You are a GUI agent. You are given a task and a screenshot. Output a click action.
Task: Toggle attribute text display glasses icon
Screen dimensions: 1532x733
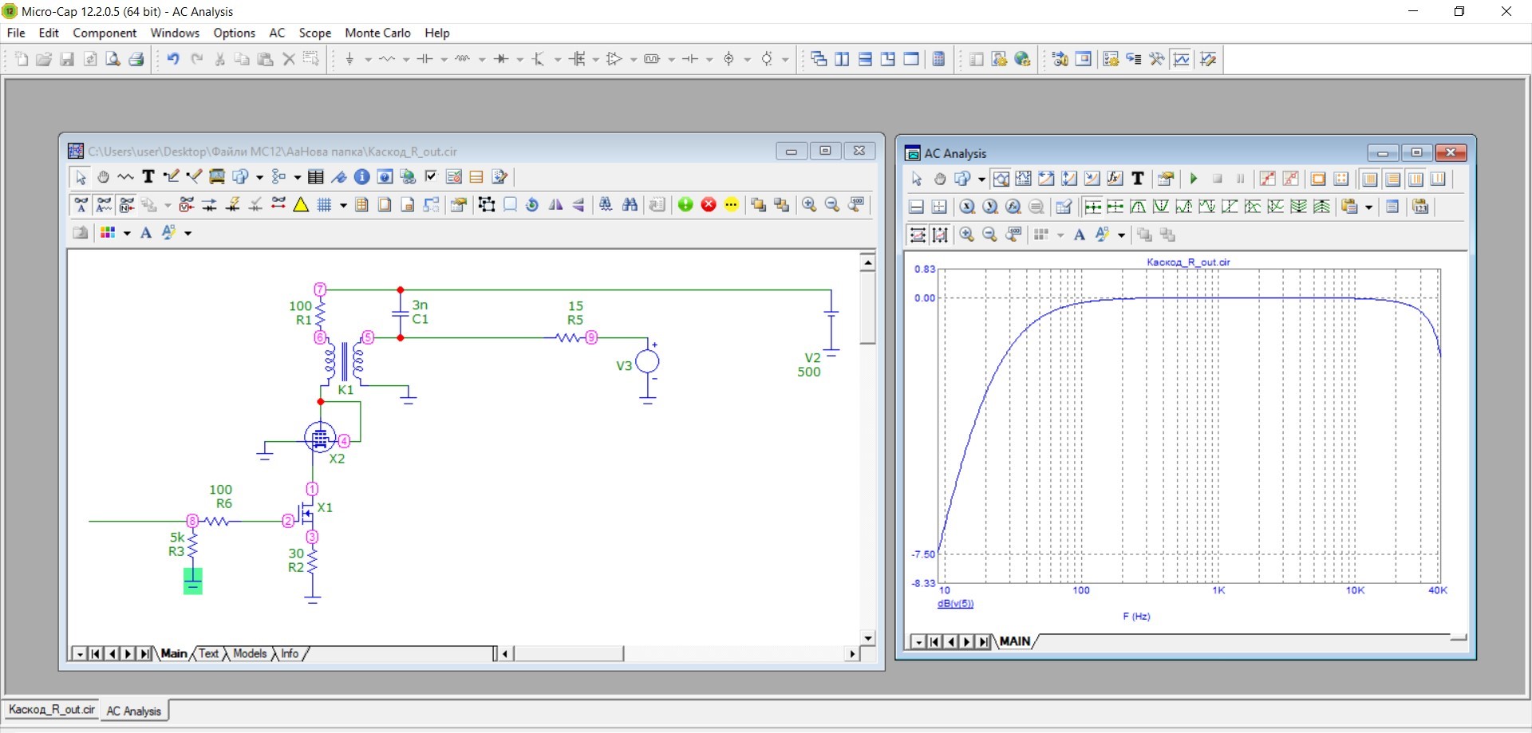[81, 205]
